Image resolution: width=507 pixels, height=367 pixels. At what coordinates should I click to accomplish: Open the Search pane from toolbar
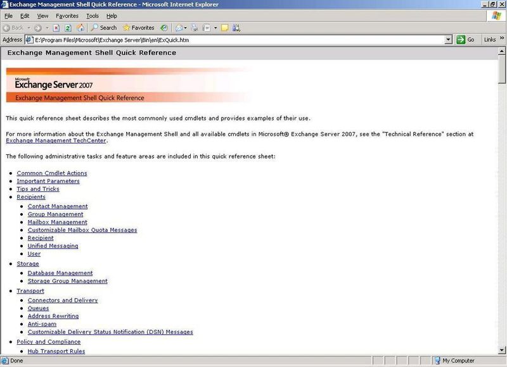click(103, 28)
